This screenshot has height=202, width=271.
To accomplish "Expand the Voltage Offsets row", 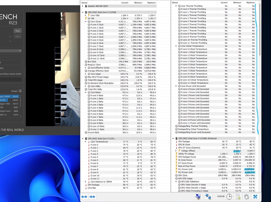I will (x=176, y=151).
